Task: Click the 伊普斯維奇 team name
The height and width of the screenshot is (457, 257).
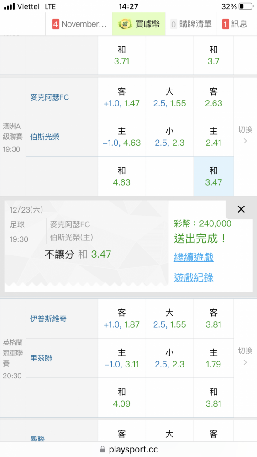Action: [48, 318]
